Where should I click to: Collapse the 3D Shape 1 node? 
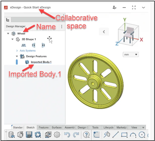point(13,39)
